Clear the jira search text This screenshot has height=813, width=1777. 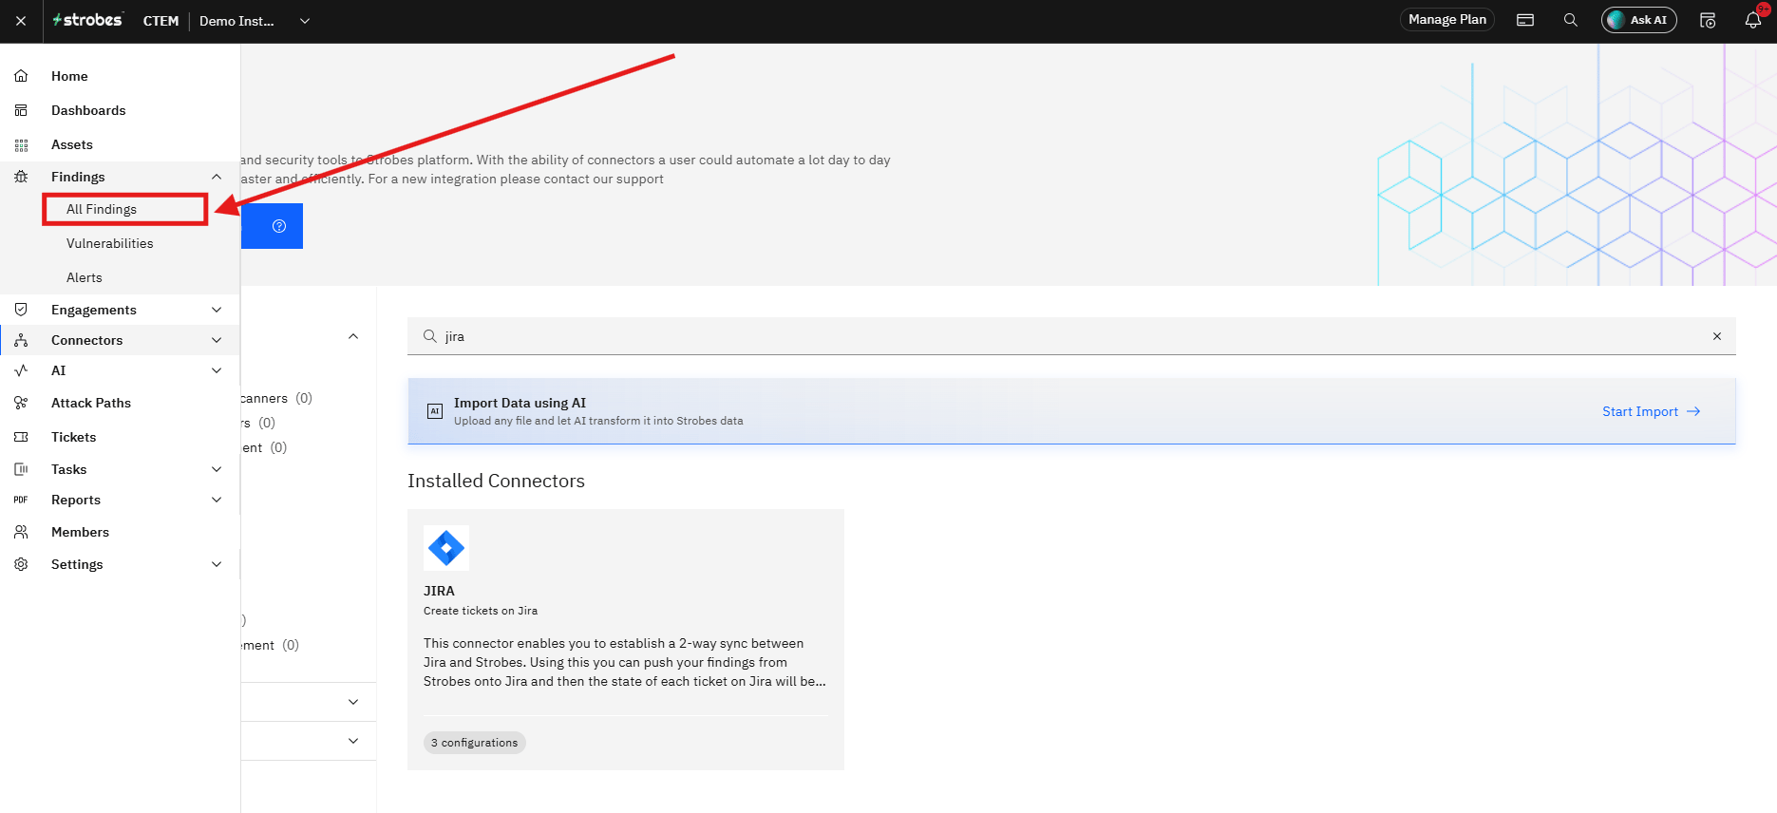pyautogui.click(x=1717, y=336)
